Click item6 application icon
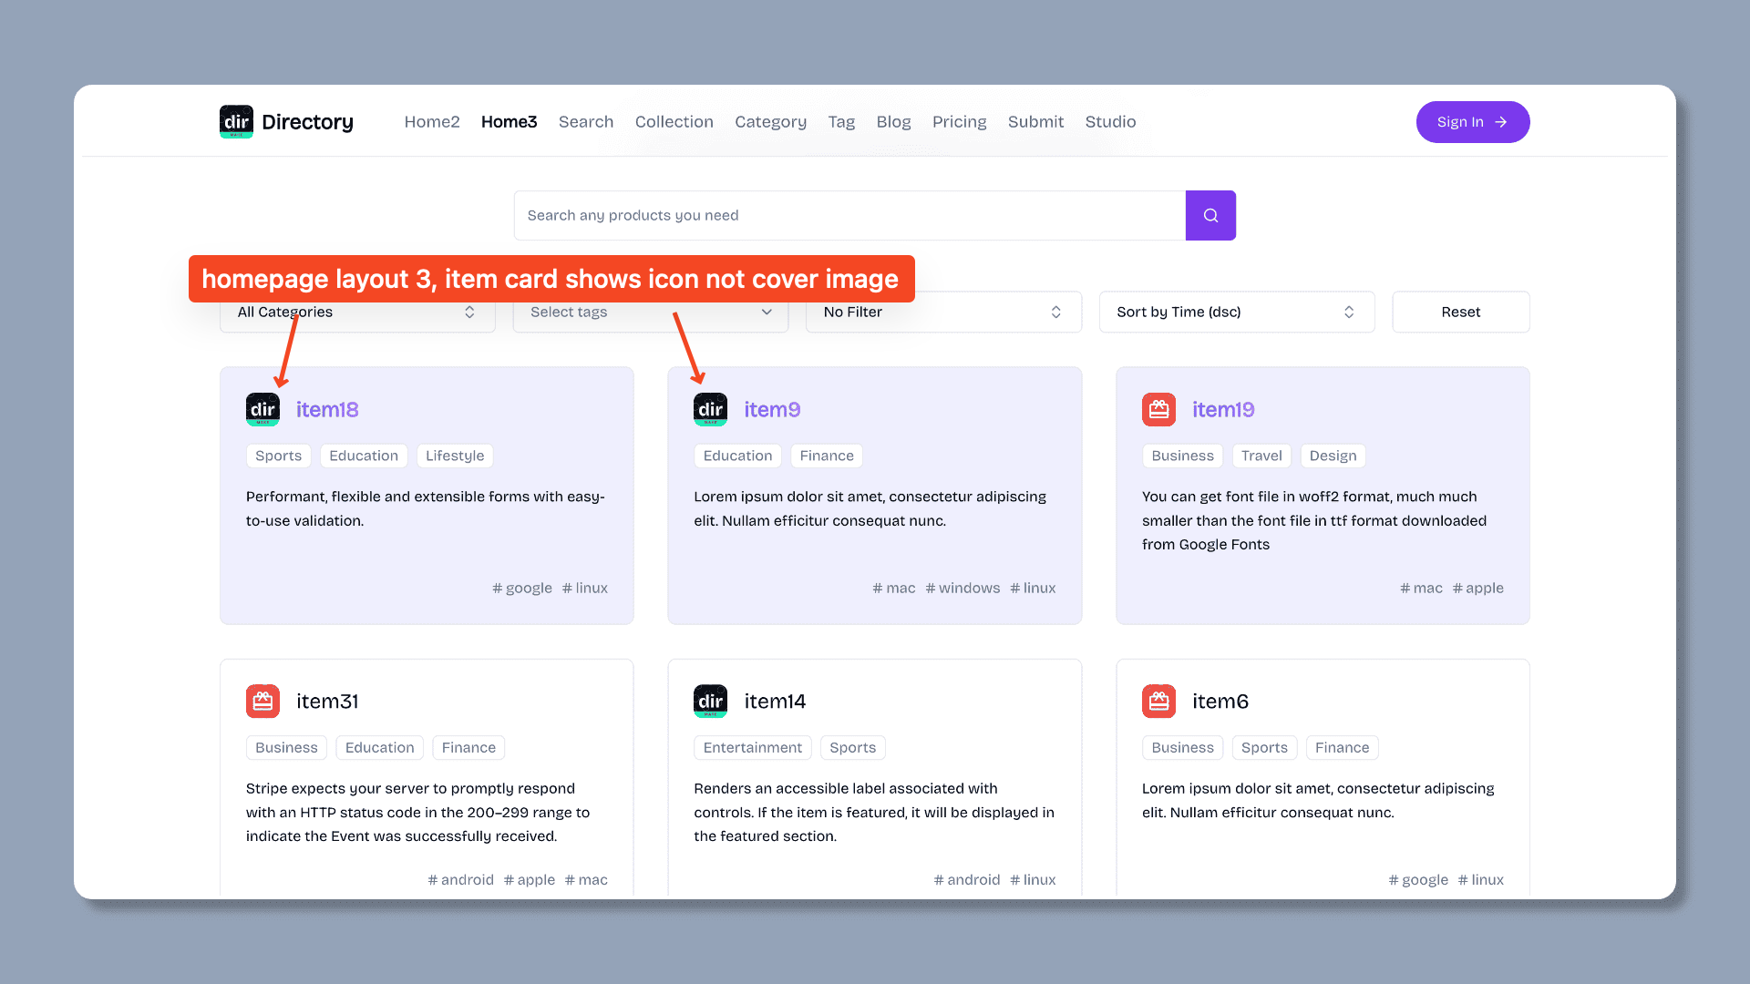The height and width of the screenshot is (984, 1750). (x=1158, y=702)
